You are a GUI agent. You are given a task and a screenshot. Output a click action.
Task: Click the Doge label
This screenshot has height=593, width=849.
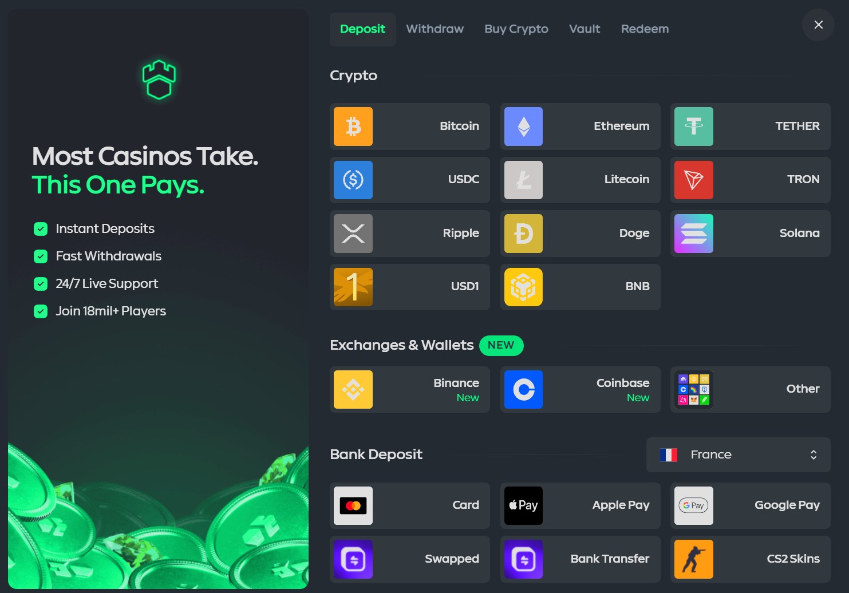pos(634,233)
